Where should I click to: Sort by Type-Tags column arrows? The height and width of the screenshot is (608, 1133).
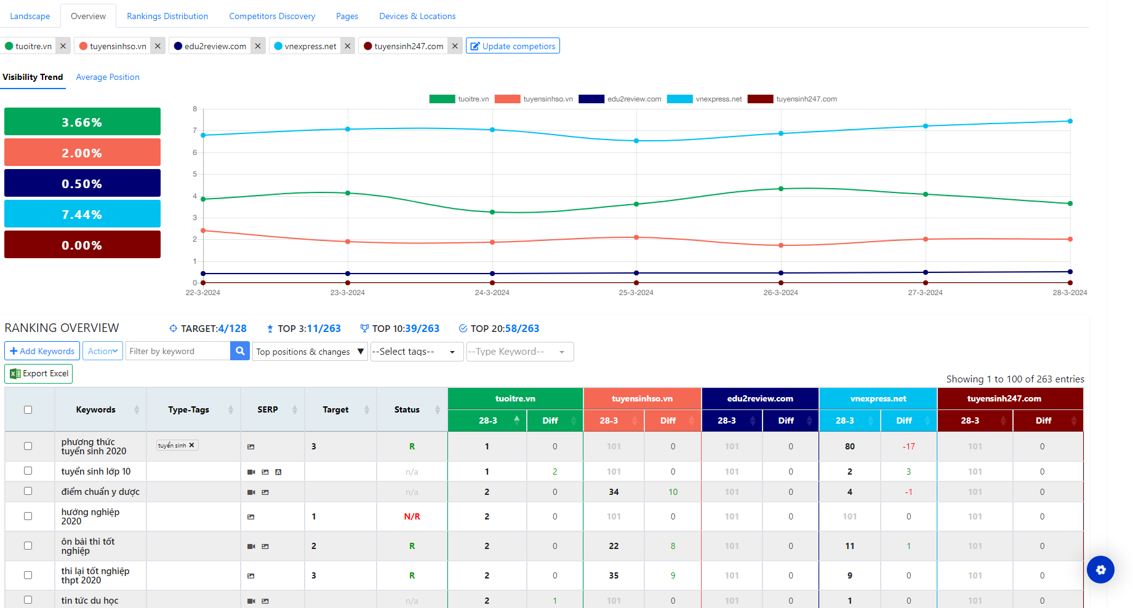click(231, 410)
